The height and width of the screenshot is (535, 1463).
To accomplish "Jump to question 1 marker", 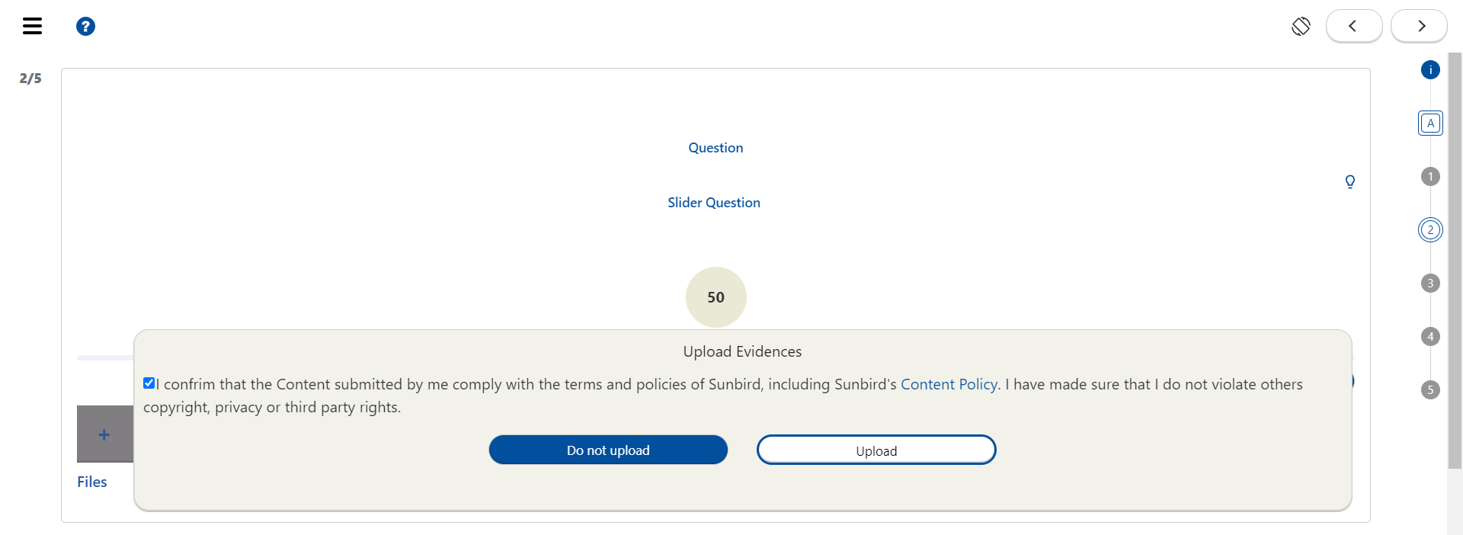I will (x=1430, y=177).
